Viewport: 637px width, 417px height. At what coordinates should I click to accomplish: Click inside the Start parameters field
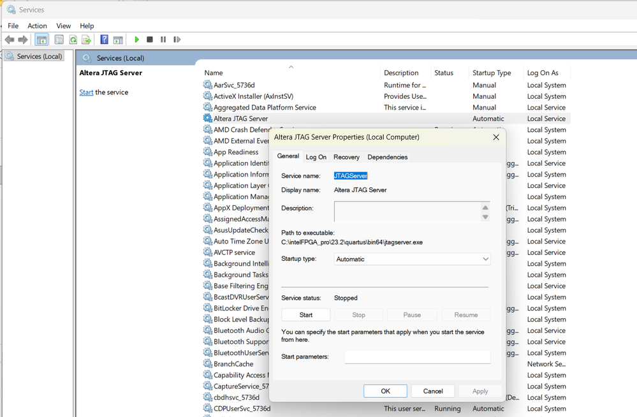click(417, 357)
